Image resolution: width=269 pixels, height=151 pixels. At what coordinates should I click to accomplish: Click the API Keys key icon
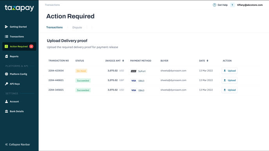(6, 84)
